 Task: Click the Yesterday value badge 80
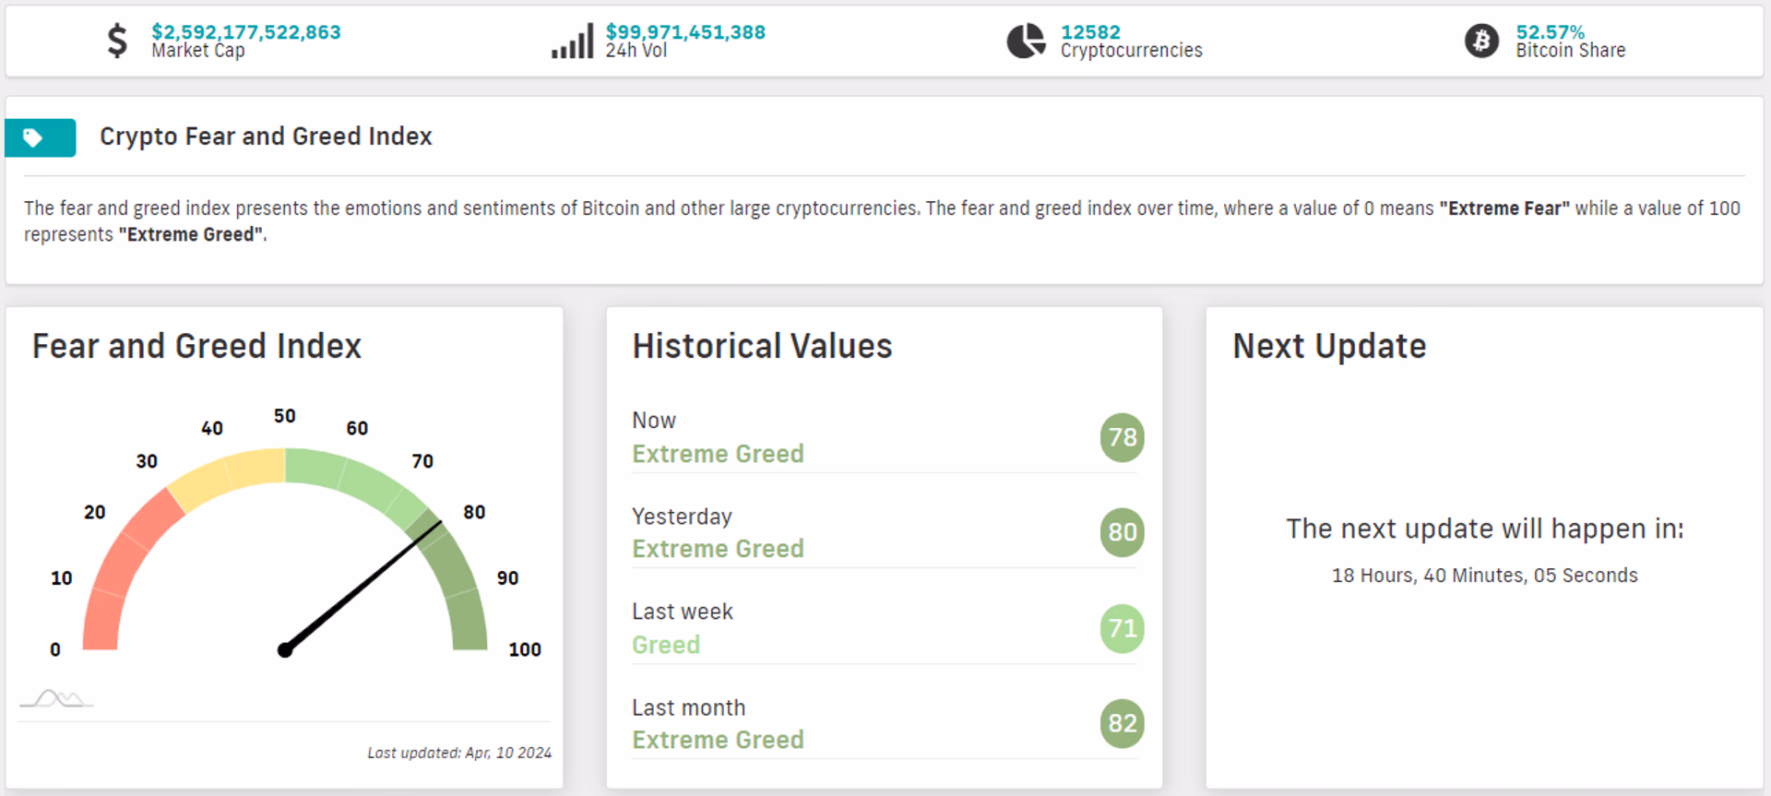coord(1122,532)
